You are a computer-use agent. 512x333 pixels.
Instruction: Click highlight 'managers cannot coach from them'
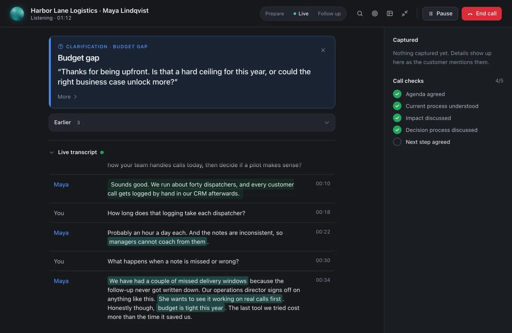pos(157,242)
